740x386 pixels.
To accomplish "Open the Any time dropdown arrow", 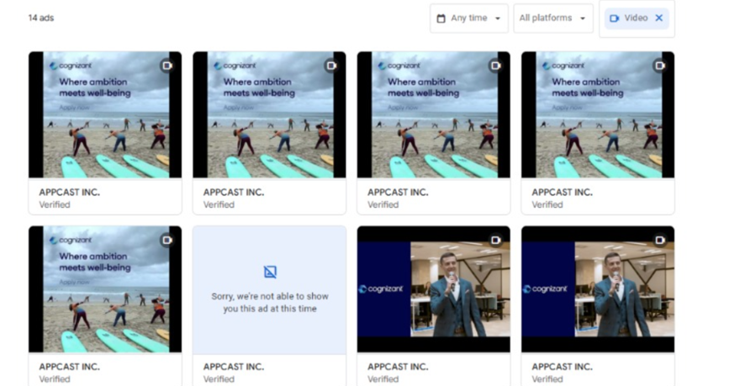I will (x=498, y=19).
